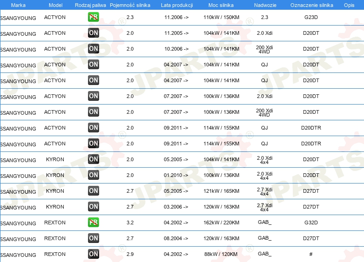
Task: Click the Model column header
Action: point(55,5)
